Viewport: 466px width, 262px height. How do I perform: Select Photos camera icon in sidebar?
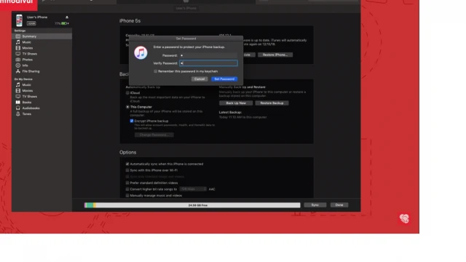pos(17,60)
